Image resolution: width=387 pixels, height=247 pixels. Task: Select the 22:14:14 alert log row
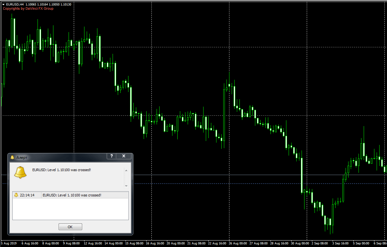point(70,195)
